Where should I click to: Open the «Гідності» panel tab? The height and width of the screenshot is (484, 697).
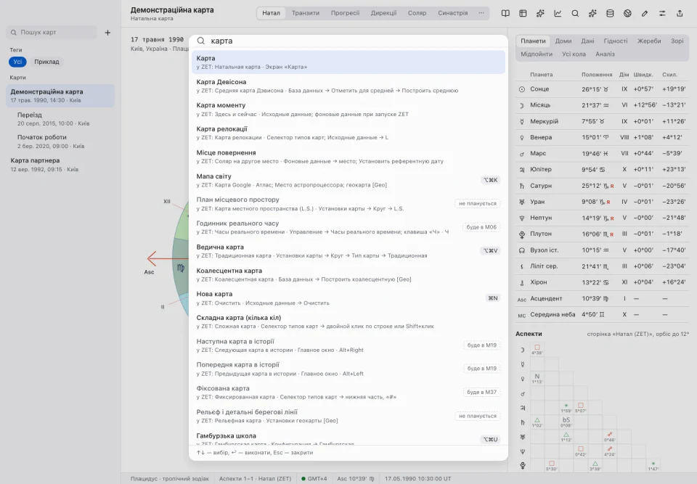point(616,41)
